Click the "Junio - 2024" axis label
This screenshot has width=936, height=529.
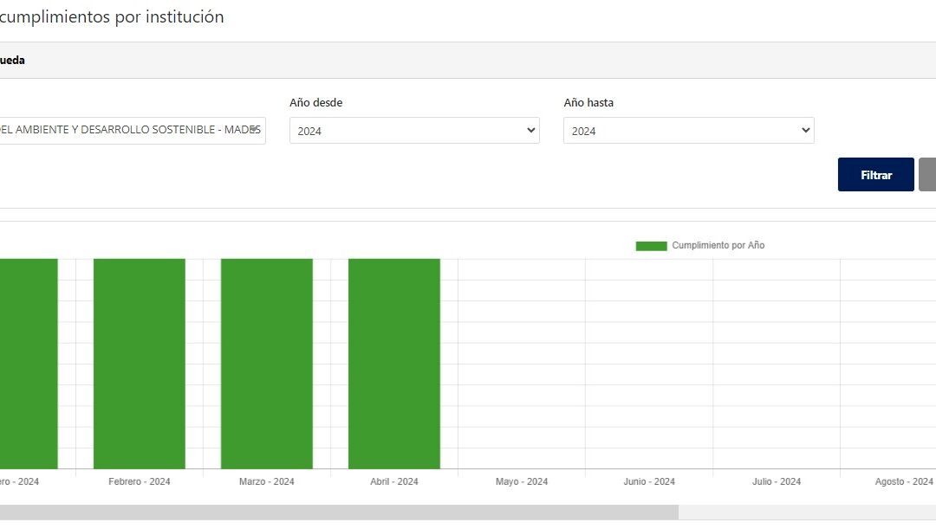pos(649,481)
